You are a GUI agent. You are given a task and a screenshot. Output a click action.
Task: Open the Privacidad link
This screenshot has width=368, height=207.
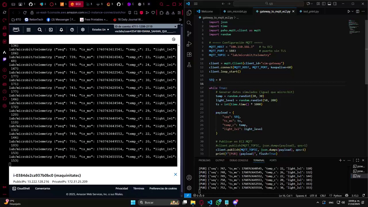122,189
